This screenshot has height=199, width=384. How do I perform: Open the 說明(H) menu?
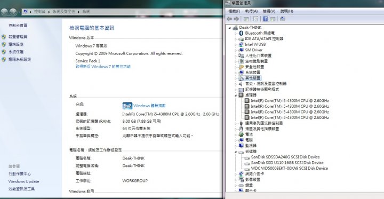[286, 11]
